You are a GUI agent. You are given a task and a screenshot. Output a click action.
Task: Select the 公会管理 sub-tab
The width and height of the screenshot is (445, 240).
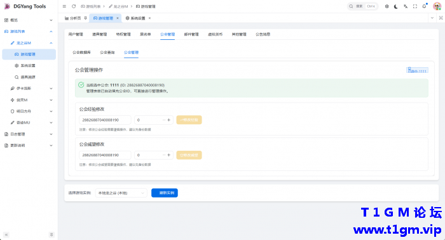[x=131, y=53]
